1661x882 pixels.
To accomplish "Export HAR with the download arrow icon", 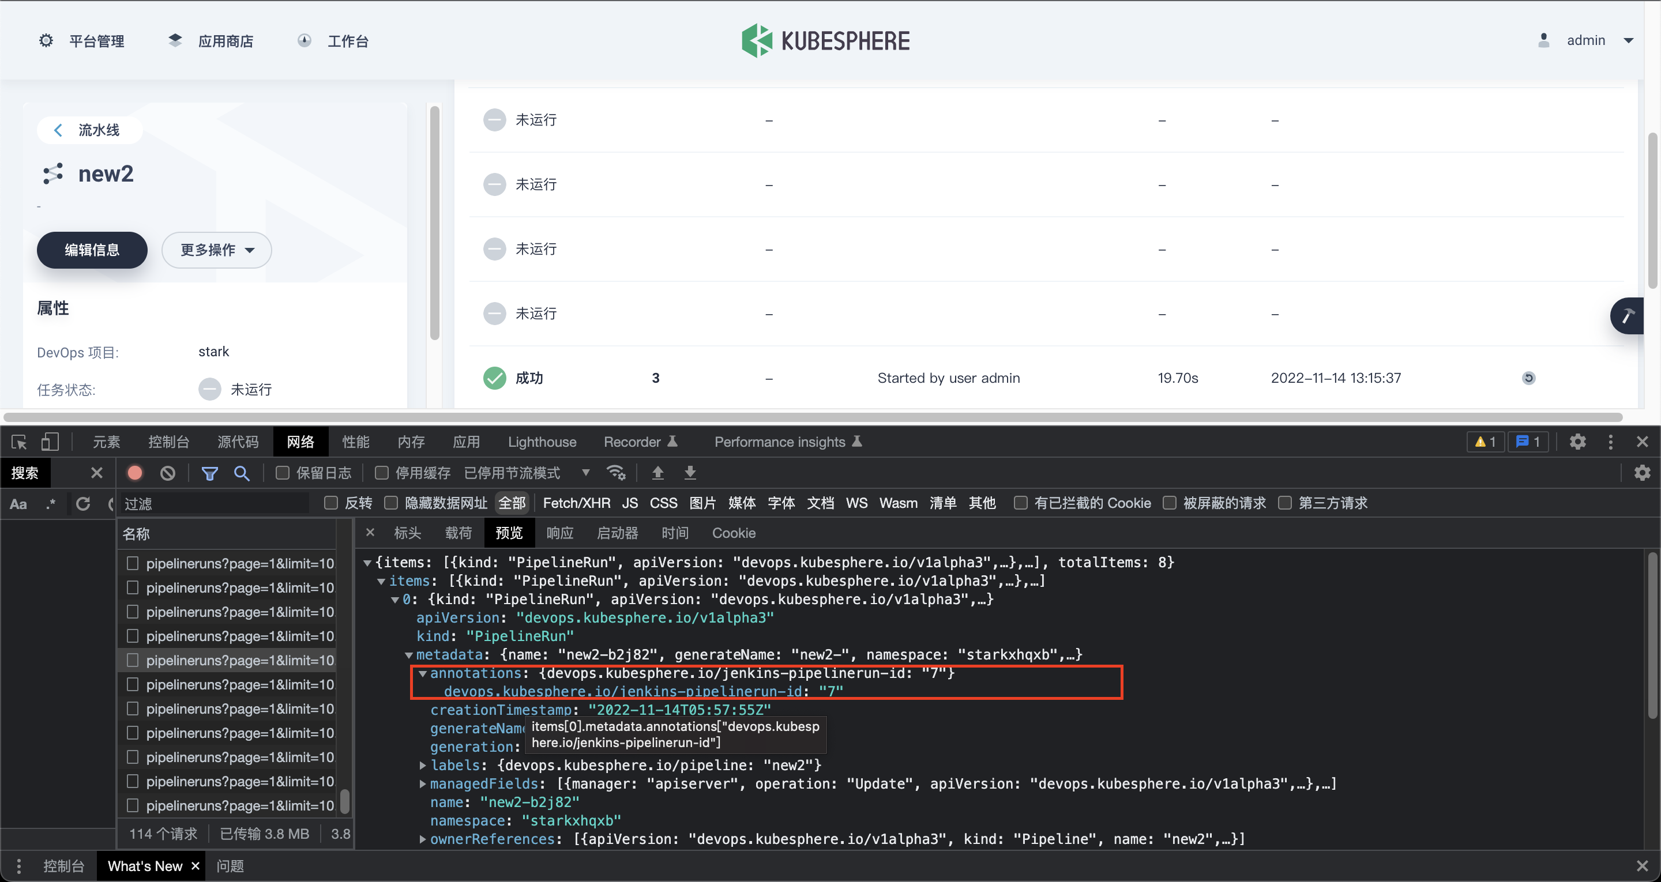I will click(x=690, y=473).
